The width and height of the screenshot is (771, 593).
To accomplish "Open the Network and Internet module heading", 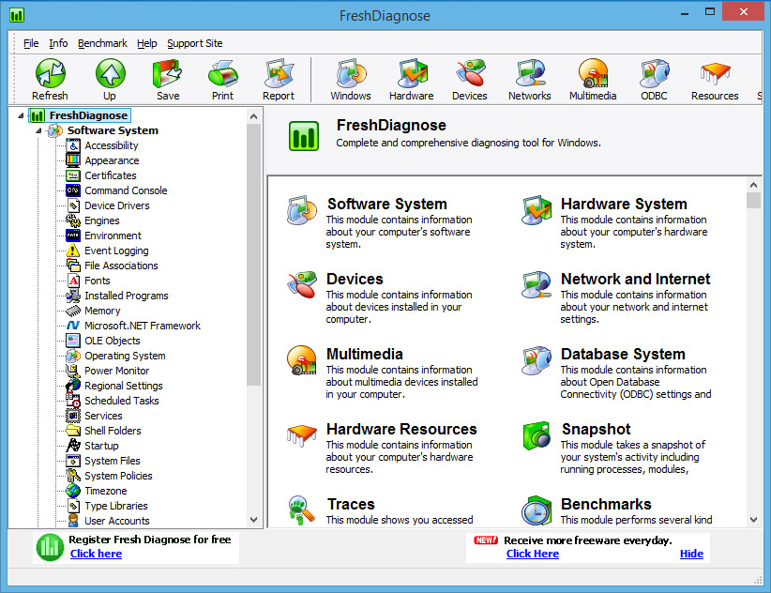I will (x=635, y=279).
